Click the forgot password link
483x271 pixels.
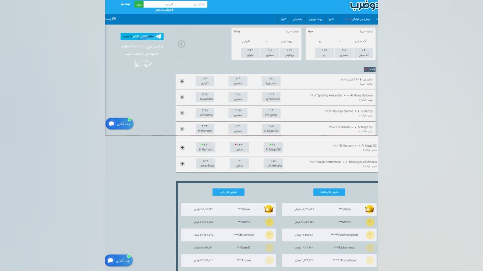164,10
